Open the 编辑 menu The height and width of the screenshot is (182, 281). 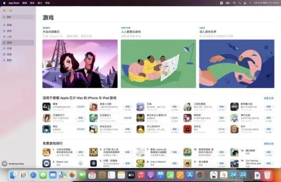[25, 3]
